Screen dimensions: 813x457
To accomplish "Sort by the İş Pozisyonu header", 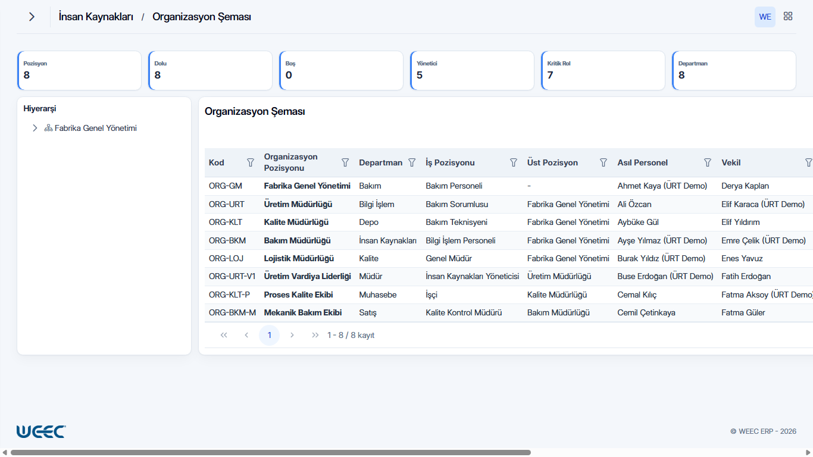I will pos(450,162).
